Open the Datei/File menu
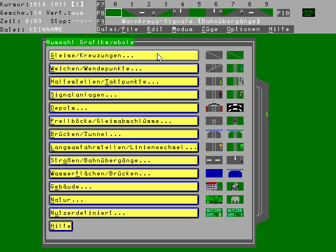 [117, 29]
